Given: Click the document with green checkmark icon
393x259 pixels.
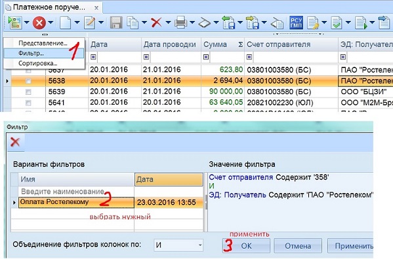Looking at the screenshot, I should point(337,23).
